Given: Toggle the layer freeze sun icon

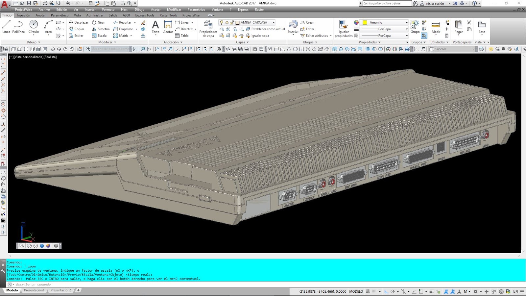Looking at the screenshot, I should (227, 22).
